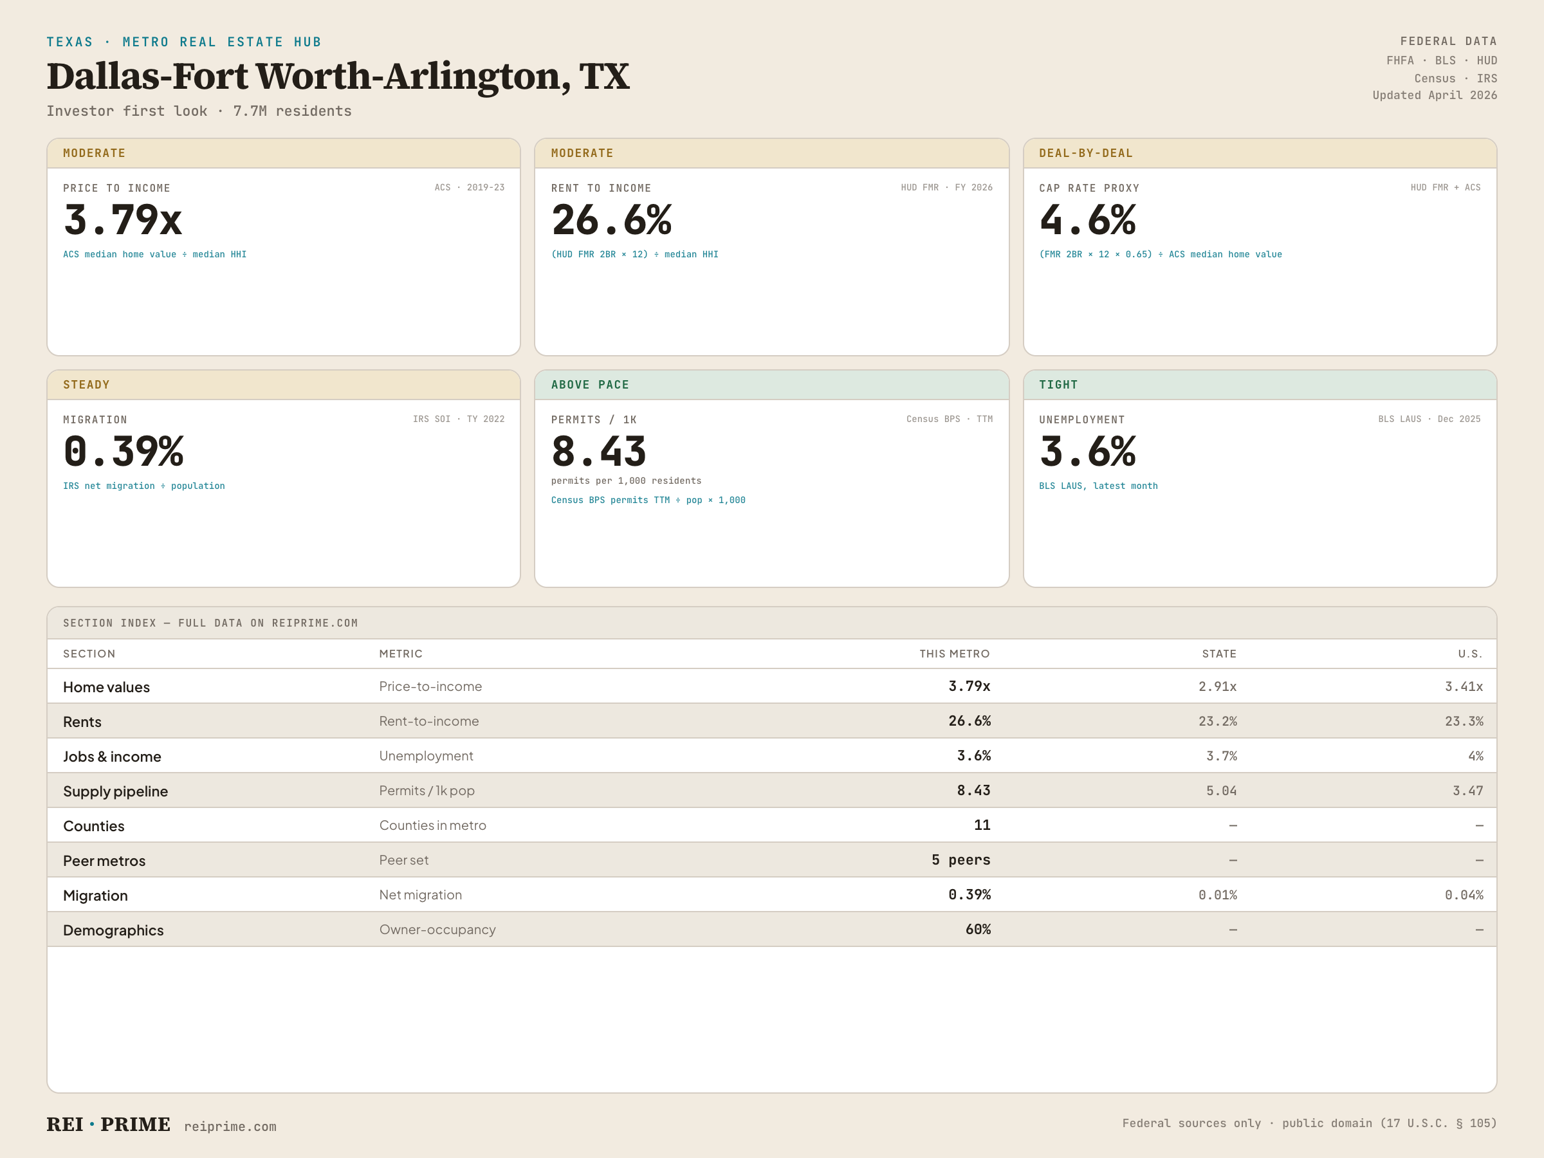Screen dimensions: 1544x1158
Task: Open the Cap Rate Proxy card
Action: tap(1260, 247)
